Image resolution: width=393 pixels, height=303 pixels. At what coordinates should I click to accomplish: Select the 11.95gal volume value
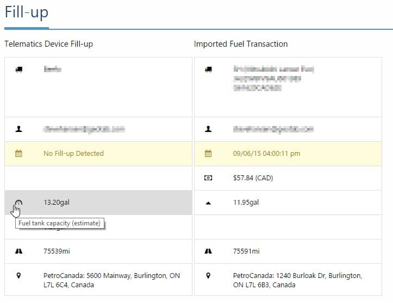[246, 203]
